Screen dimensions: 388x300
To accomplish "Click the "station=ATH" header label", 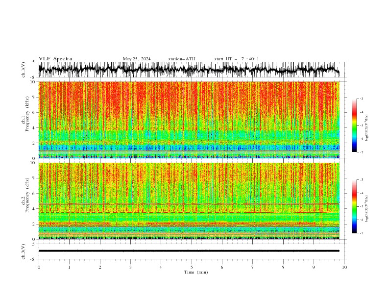I will (x=182, y=59).
